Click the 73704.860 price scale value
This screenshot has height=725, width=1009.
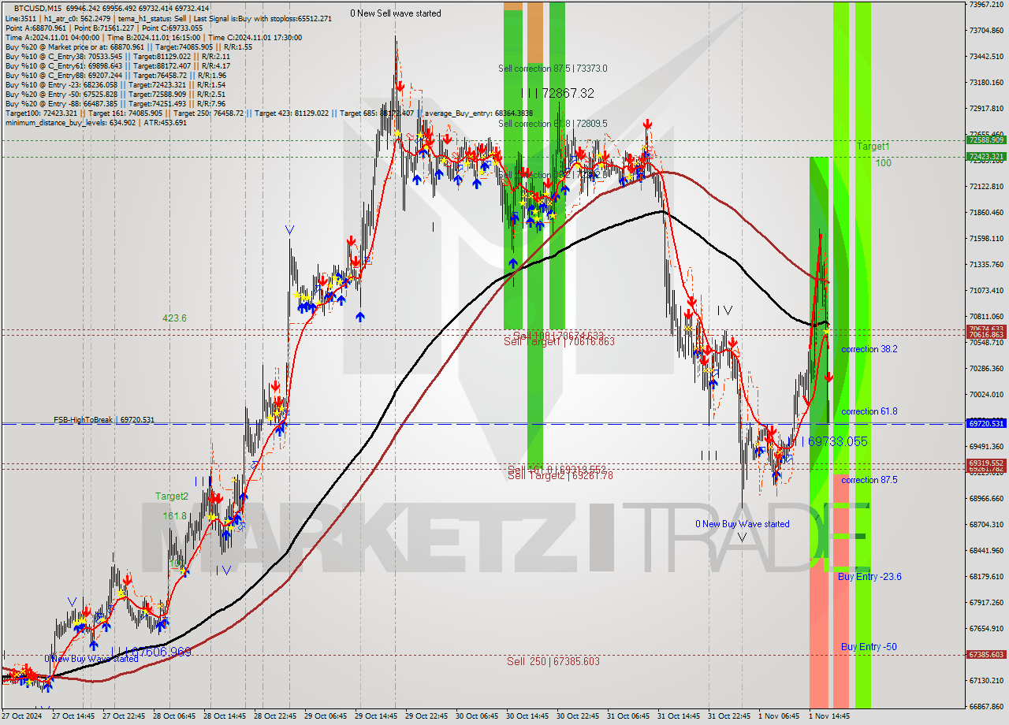986,30
